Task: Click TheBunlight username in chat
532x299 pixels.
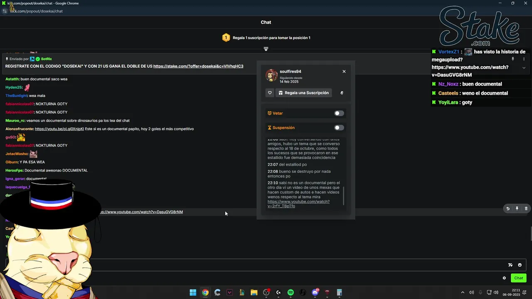Action: point(17,96)
